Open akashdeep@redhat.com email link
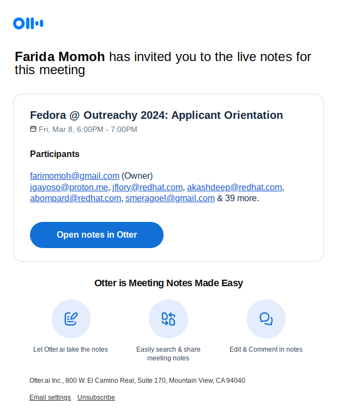 (x=234, y=188)
